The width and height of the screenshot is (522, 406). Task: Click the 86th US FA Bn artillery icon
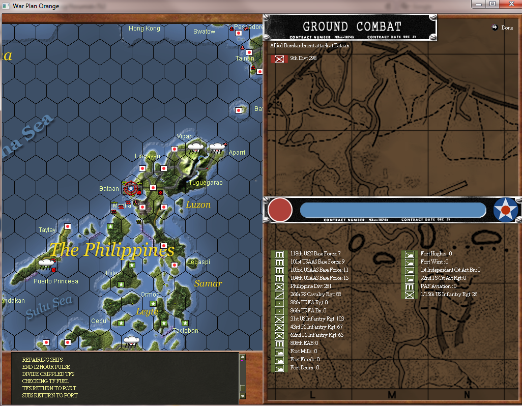(279, 311)
